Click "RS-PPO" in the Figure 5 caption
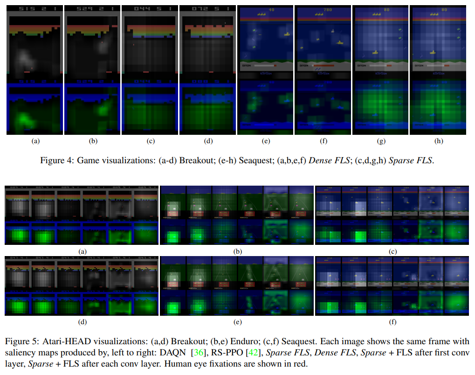 pos(227,353)
